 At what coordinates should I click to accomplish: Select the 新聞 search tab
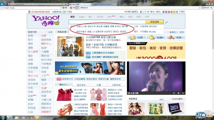pyautogui.click(x=138, y=17)
